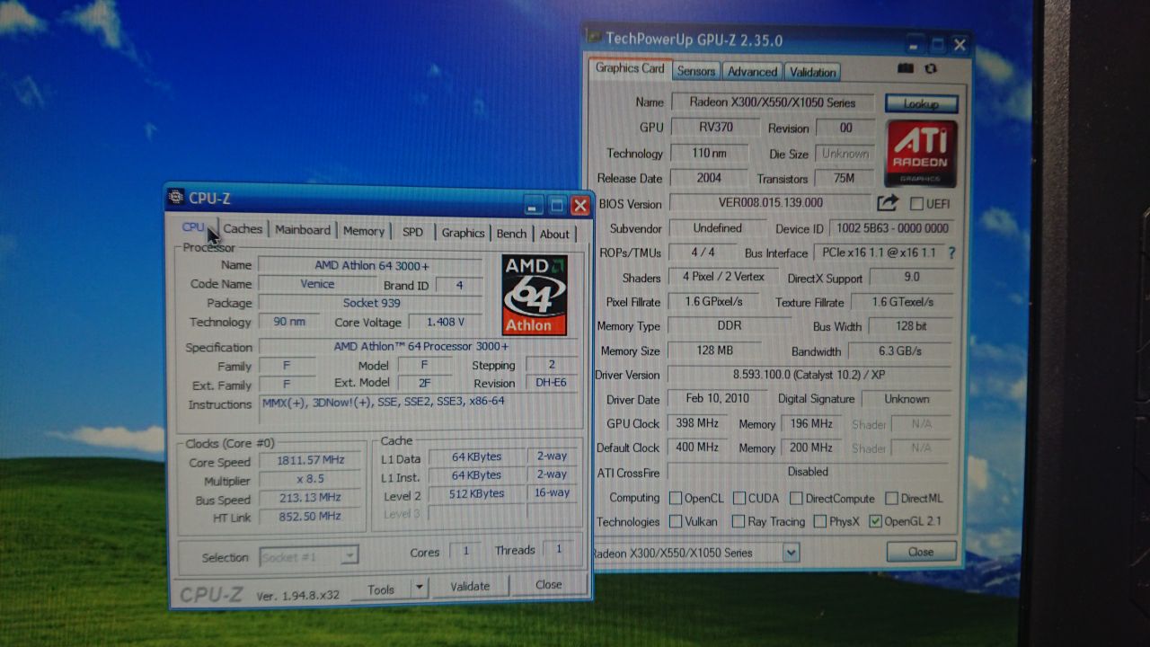The image size is (1150, 647).
Task: Open the Bench tab in CPU-Z
Action: tap(512, 234)
